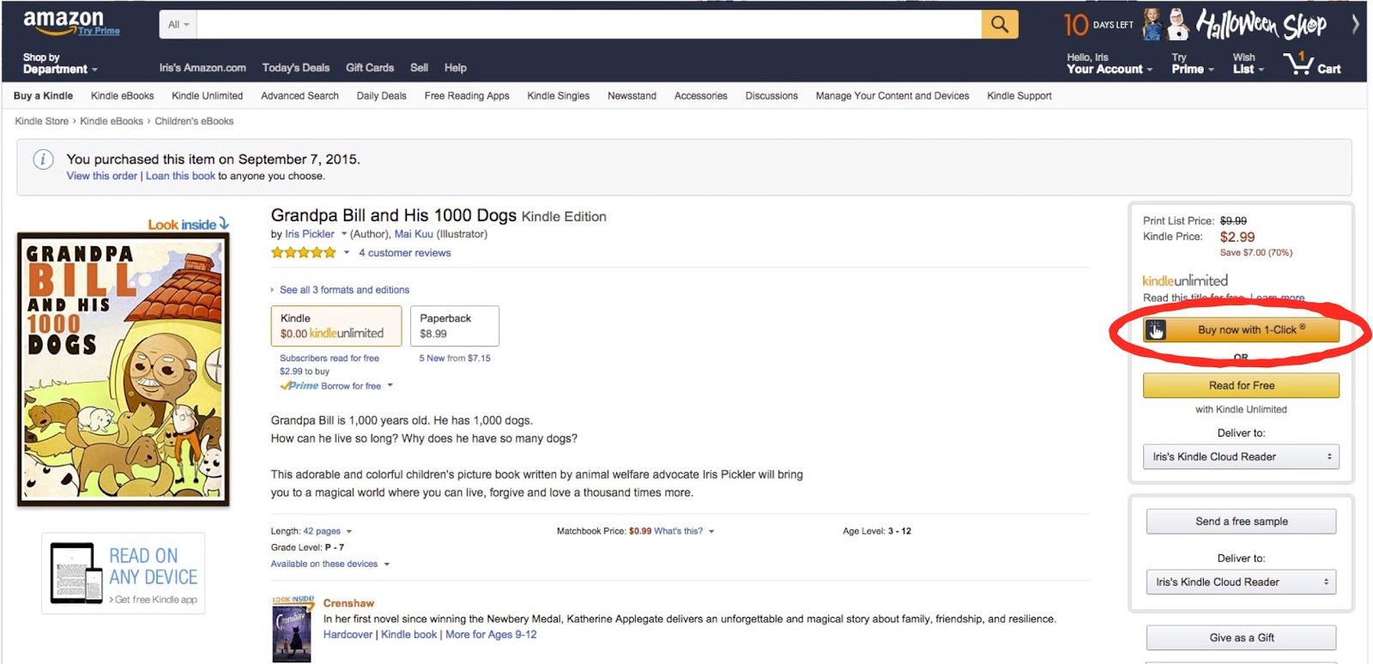Open Crenshaw title link
This screenshot has height=664, width=1373.
[x=348, y=603]
